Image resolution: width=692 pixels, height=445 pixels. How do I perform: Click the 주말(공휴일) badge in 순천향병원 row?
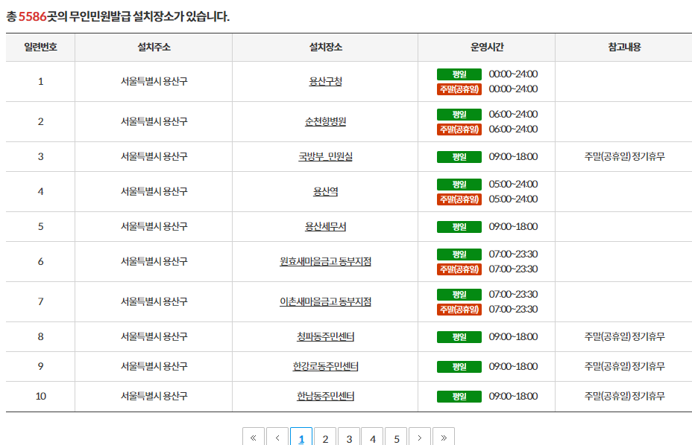tap(459, 129)
